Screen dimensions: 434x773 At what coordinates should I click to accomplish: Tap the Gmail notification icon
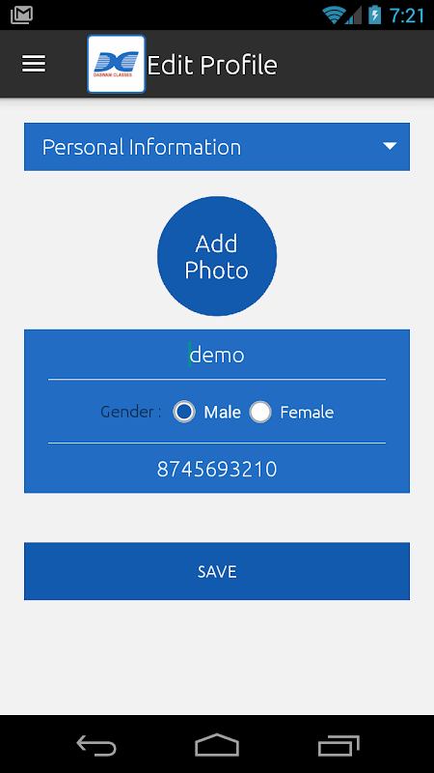coord(21,14)
